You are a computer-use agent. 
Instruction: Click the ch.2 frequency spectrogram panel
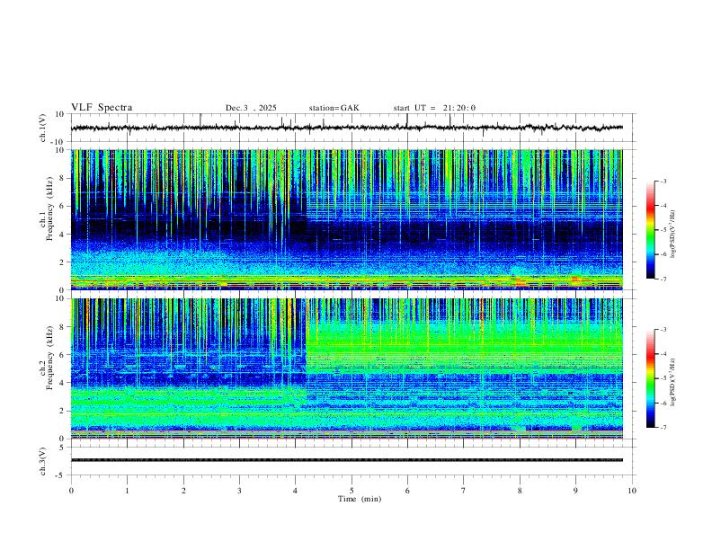click(x=346, y=368)
